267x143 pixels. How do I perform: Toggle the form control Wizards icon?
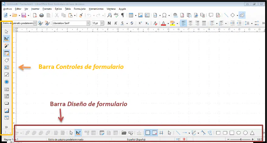(x=7, y=46)
